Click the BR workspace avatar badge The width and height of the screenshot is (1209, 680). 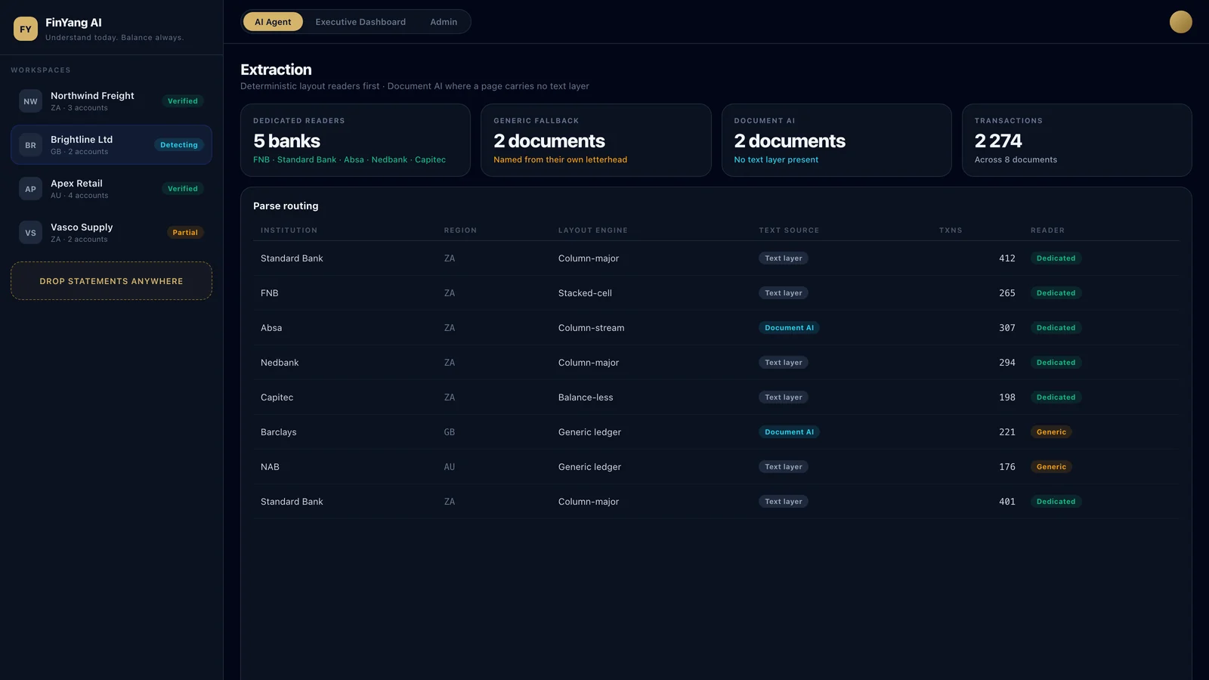30,145
